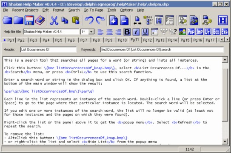231x153 pixels.
Task: Click the Undo arrow icon
Action: (x=89, y=20)
